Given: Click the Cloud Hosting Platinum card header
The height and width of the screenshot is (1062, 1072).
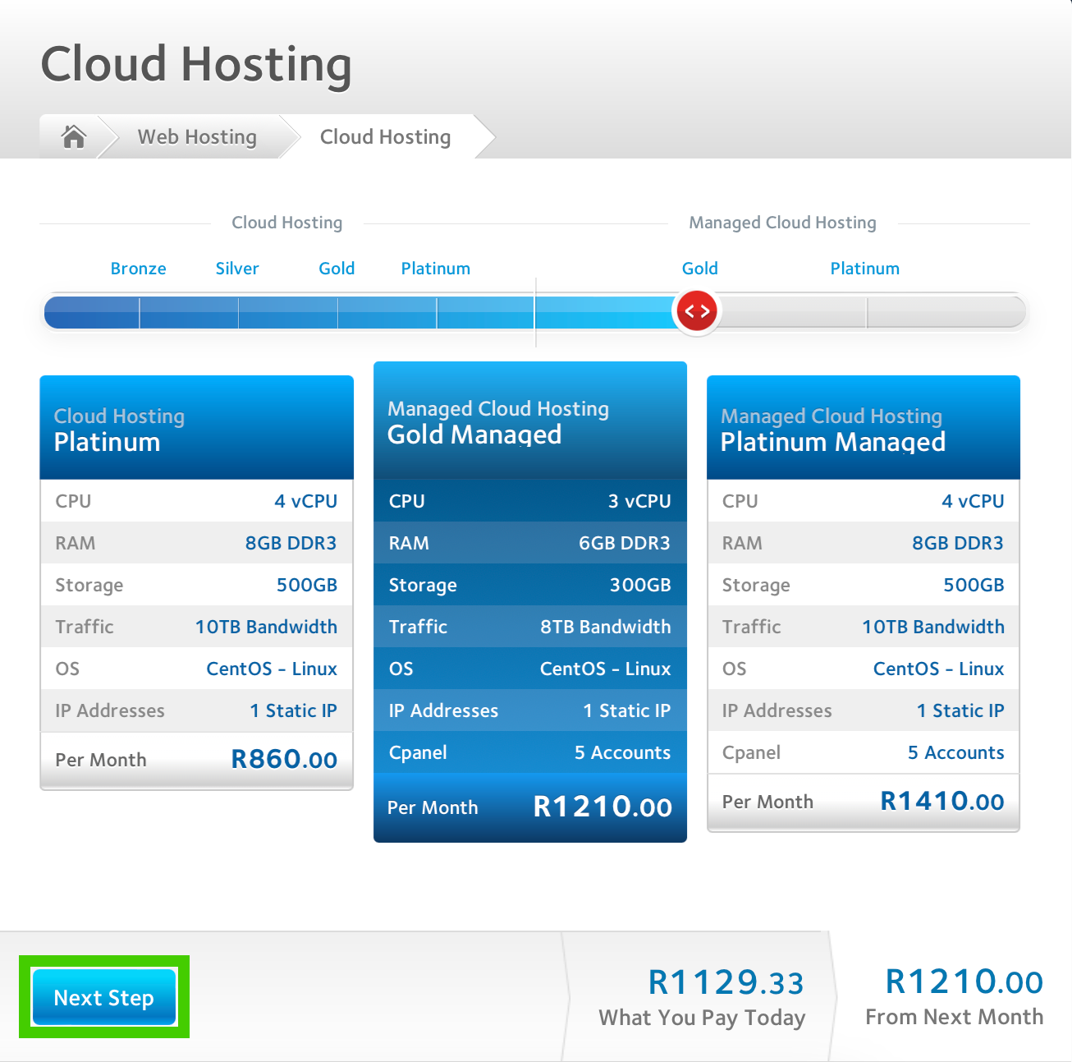Looking at the screenshot, I should pos(196,428).
